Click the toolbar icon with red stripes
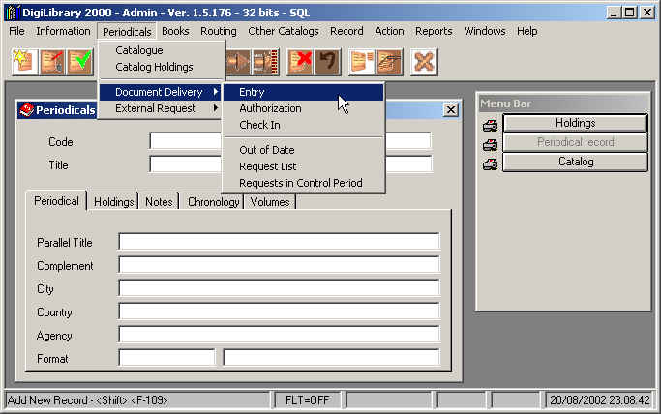 (x=265, y=62)
